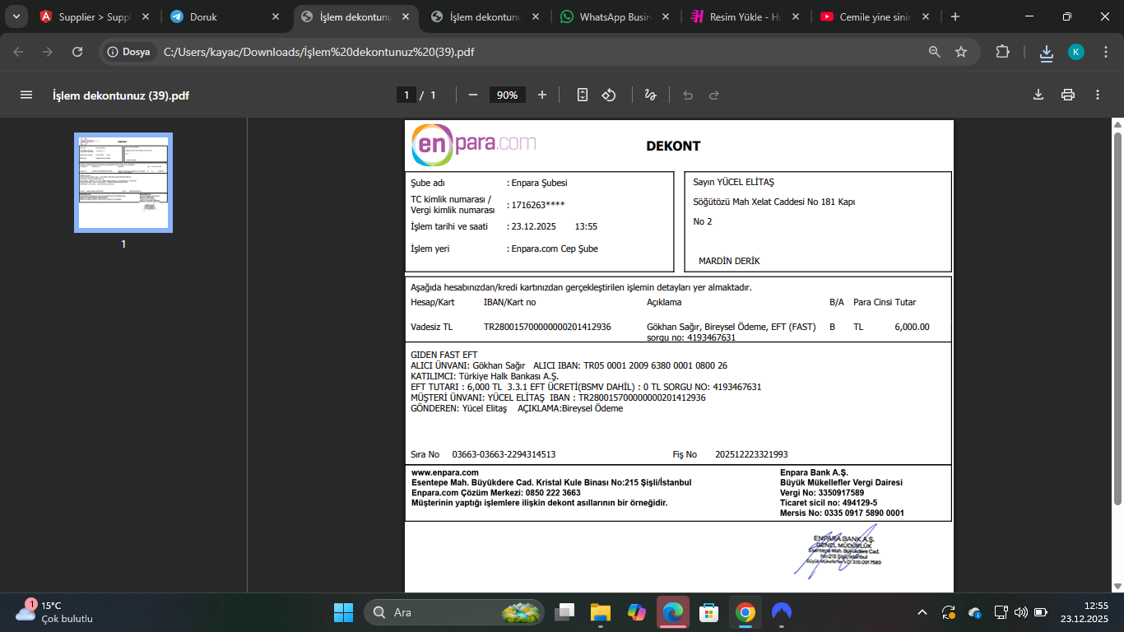The image size is (1124, 632).
Task: Click the PDF vertical scrollbar
Action: (x=1117, y=317)
